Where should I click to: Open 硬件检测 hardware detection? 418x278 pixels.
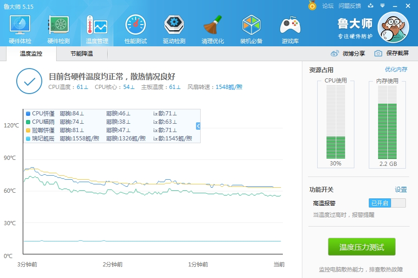click(x=59, y=30)
